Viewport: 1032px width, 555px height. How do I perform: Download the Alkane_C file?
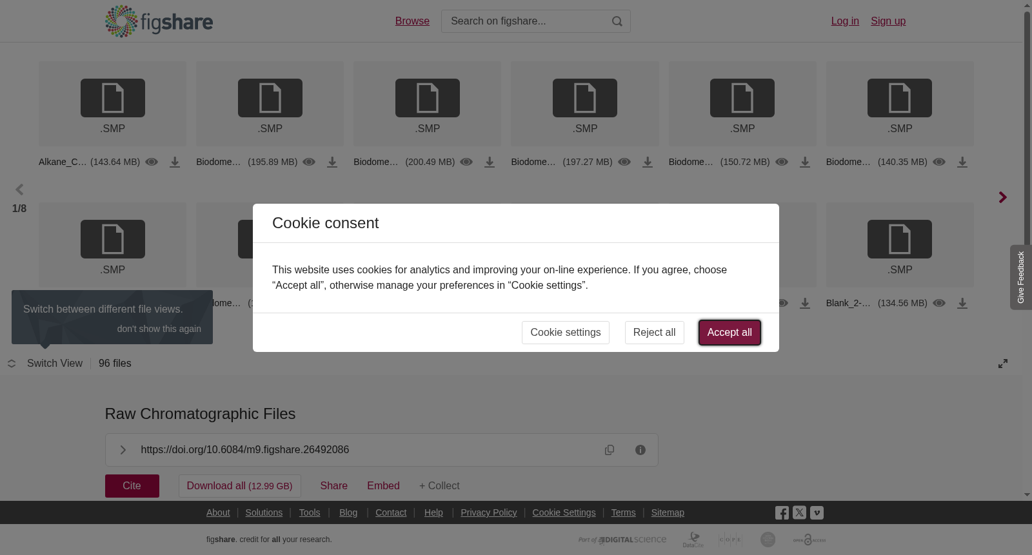click(175, 162)
